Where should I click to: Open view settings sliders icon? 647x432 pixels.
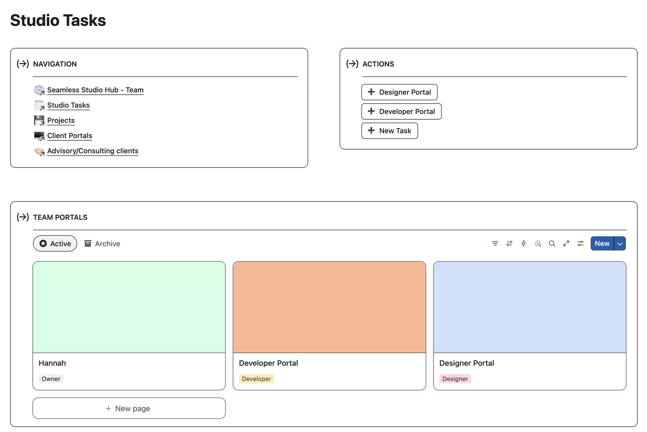pos(580,244)
